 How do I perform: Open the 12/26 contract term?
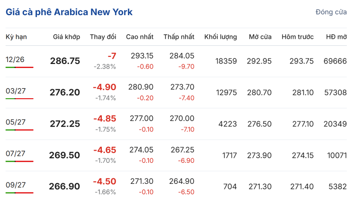tap(15, 59)
